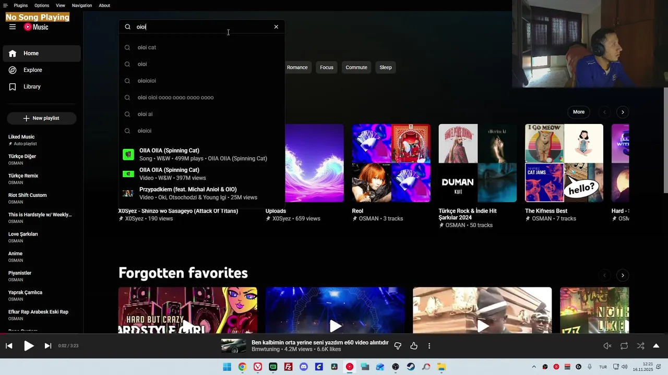Toggle repeat mode

click(x=624, y=346)
